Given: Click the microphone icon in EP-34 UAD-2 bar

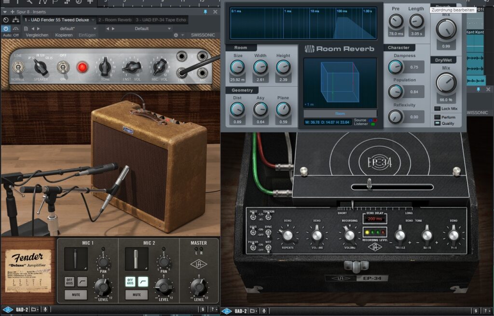Looking at the screenshot, I should [x=264, y=311].
